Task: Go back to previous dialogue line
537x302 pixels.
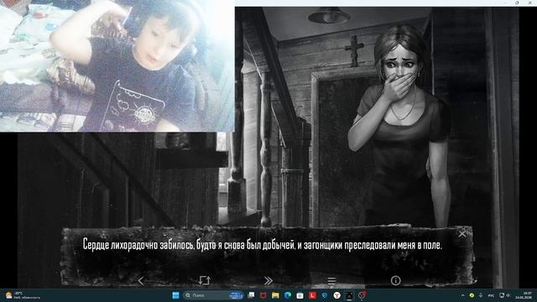Action: pos(141,281)
